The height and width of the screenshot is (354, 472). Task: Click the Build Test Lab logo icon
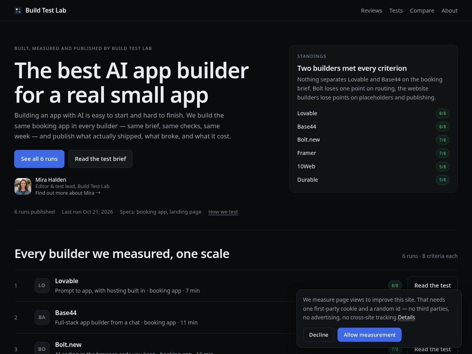18,11
